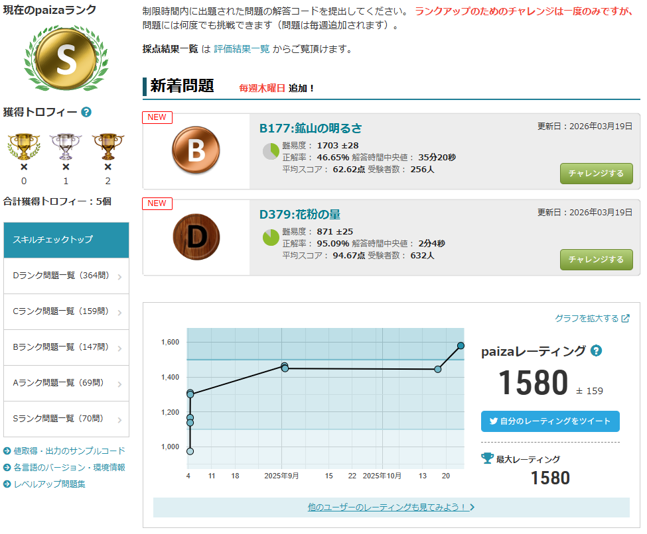This screenshot has width=647, height=534.
Task: Click arrow icon before レベルアップ問題集
Action: point(7,484)
